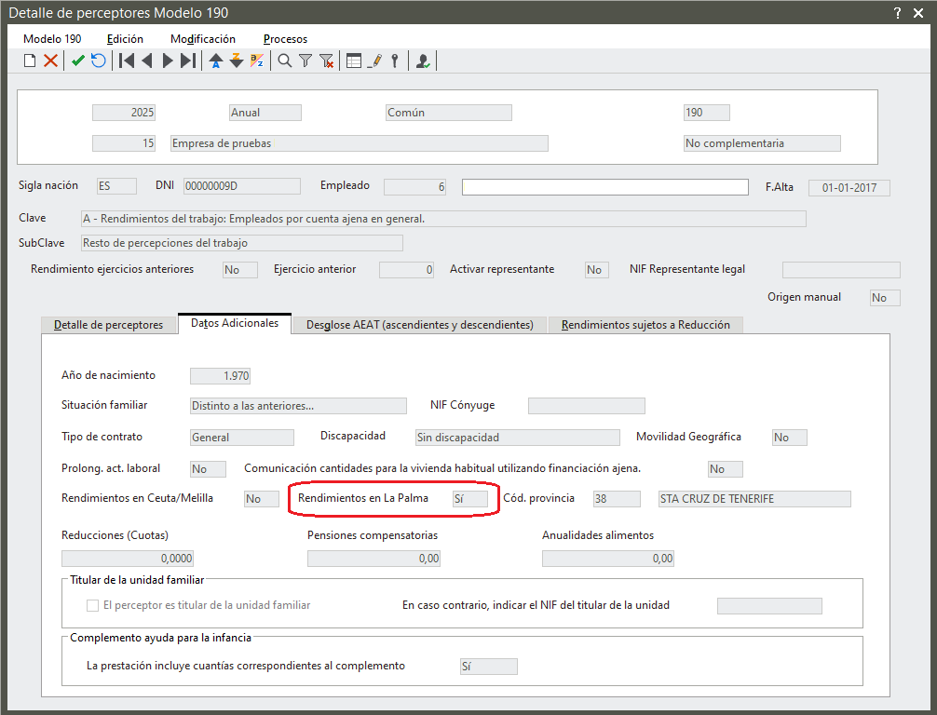Open the Discapacidad selection field
937x715 pixels.
(x=517, y=438)
